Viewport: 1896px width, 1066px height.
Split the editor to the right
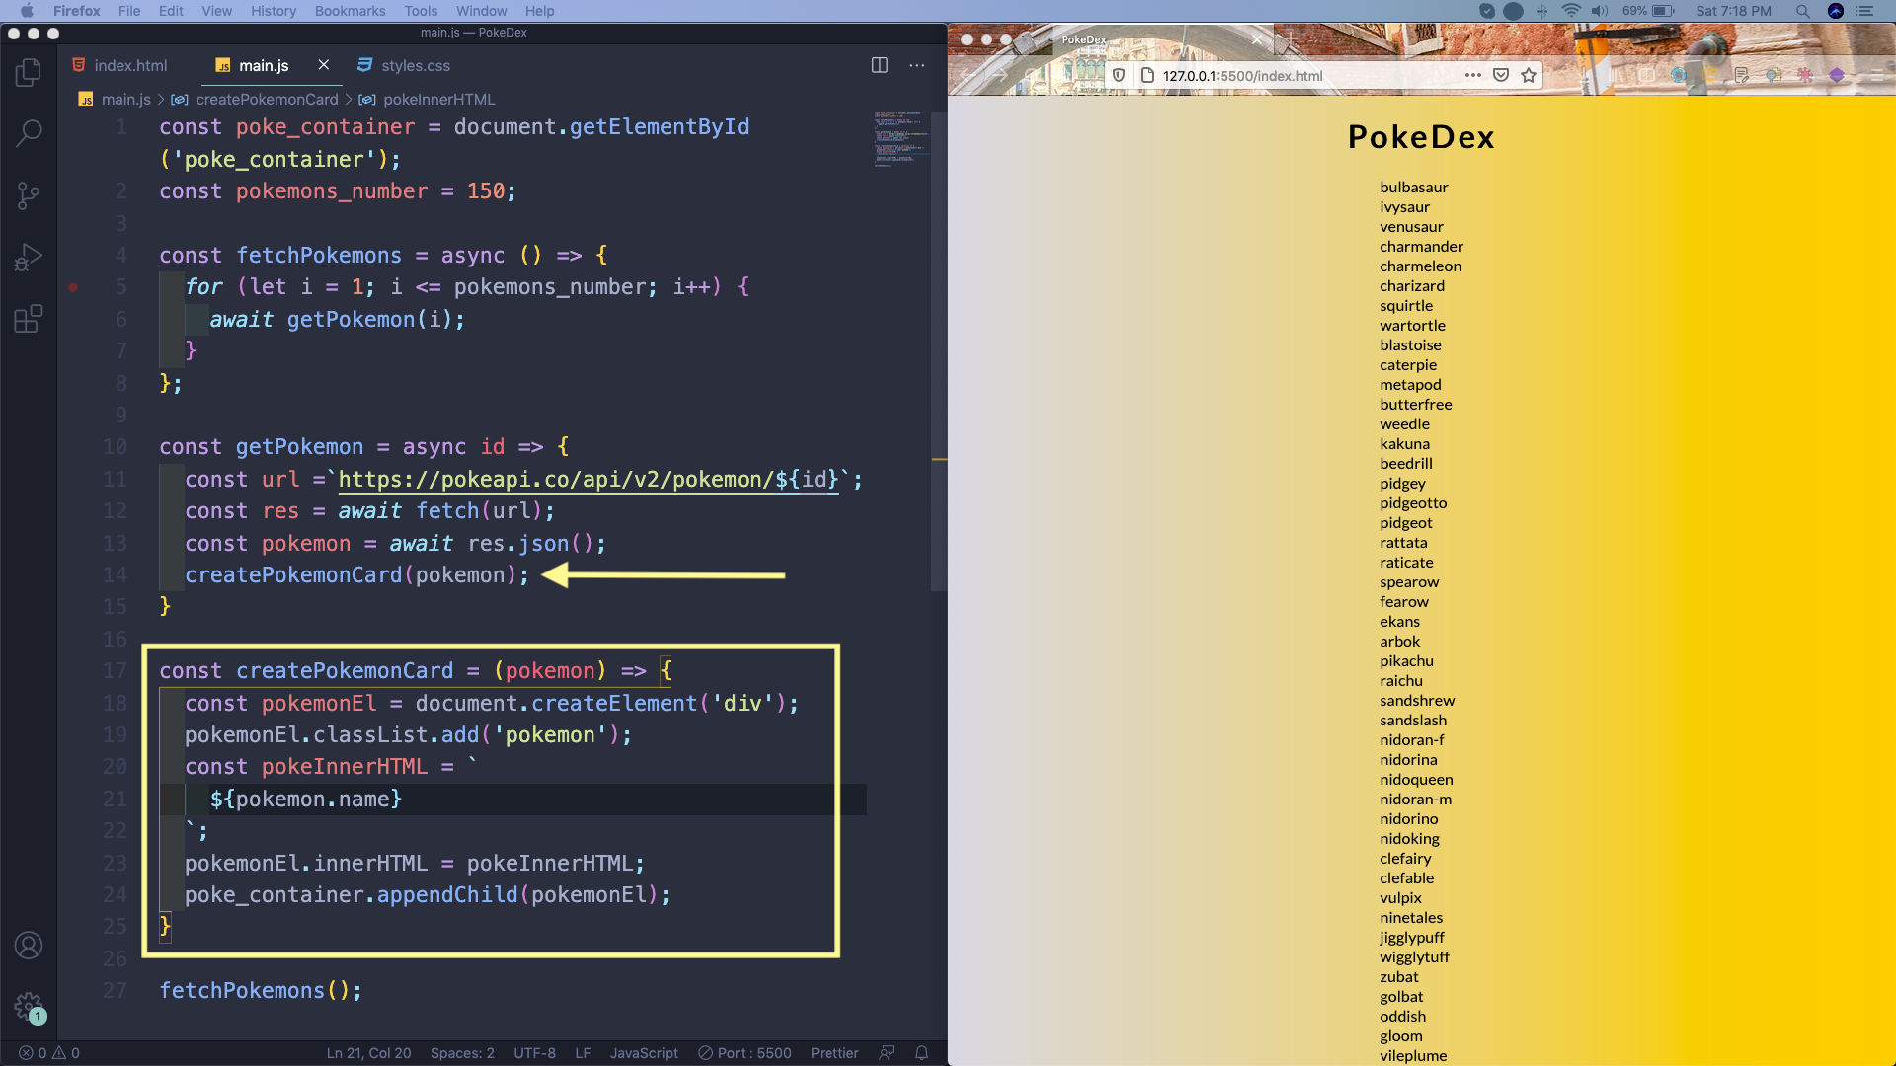click(x=880, y=65)
